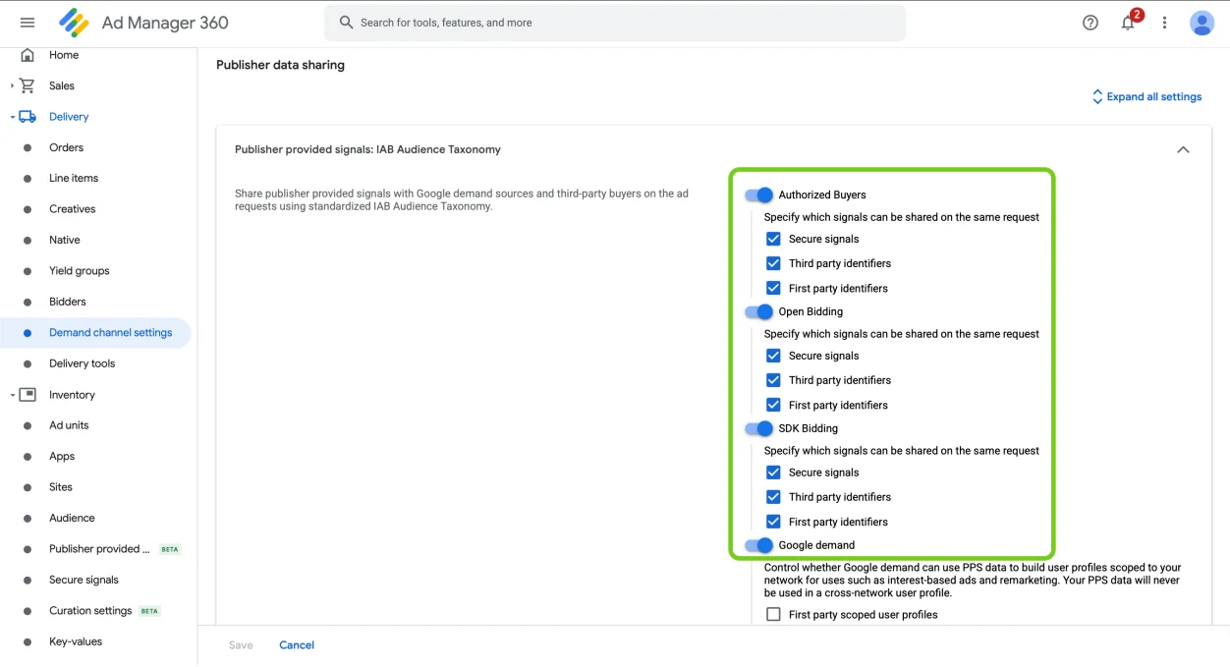Open the three-dot more options menu
Screen dimensions: 1230x667
coord(1164,23)
